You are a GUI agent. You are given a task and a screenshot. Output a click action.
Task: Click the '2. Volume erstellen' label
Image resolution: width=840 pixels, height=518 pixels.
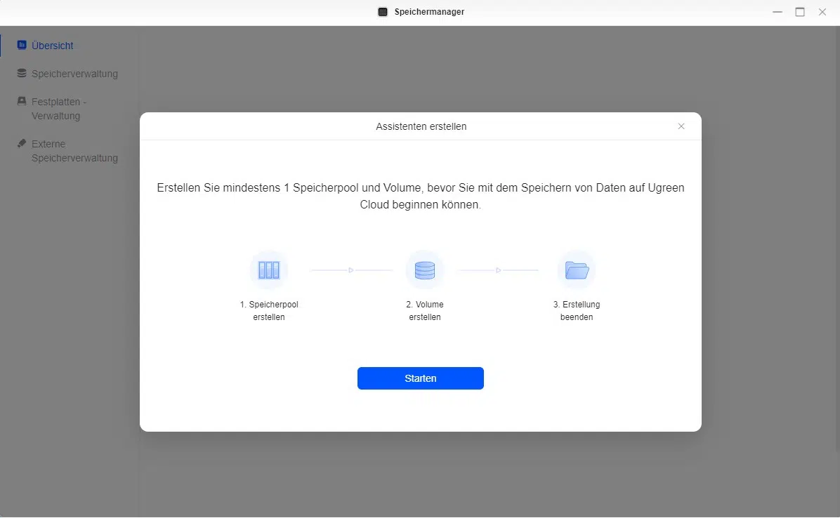click(425, 311)
